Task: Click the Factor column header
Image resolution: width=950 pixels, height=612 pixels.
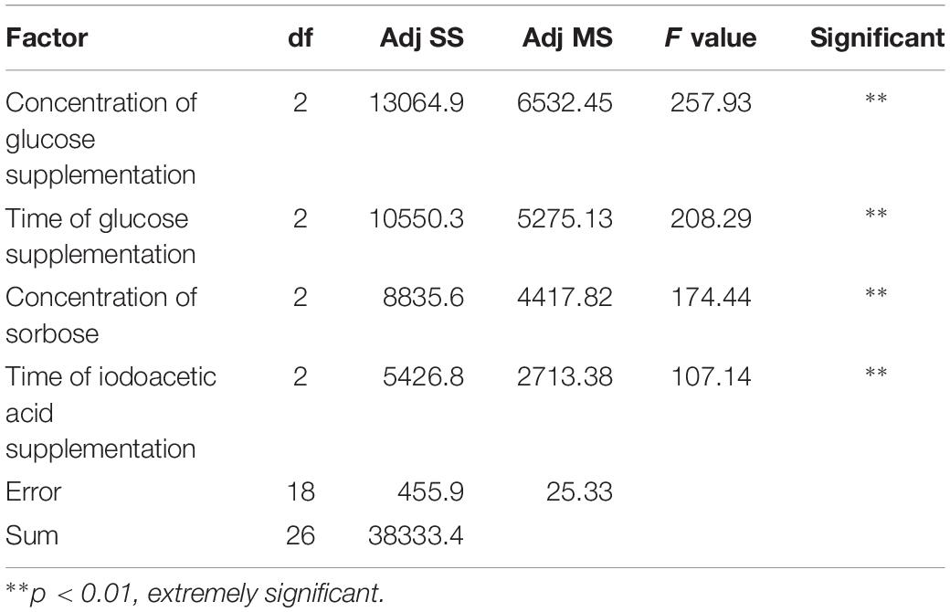Action: point(47,38)
